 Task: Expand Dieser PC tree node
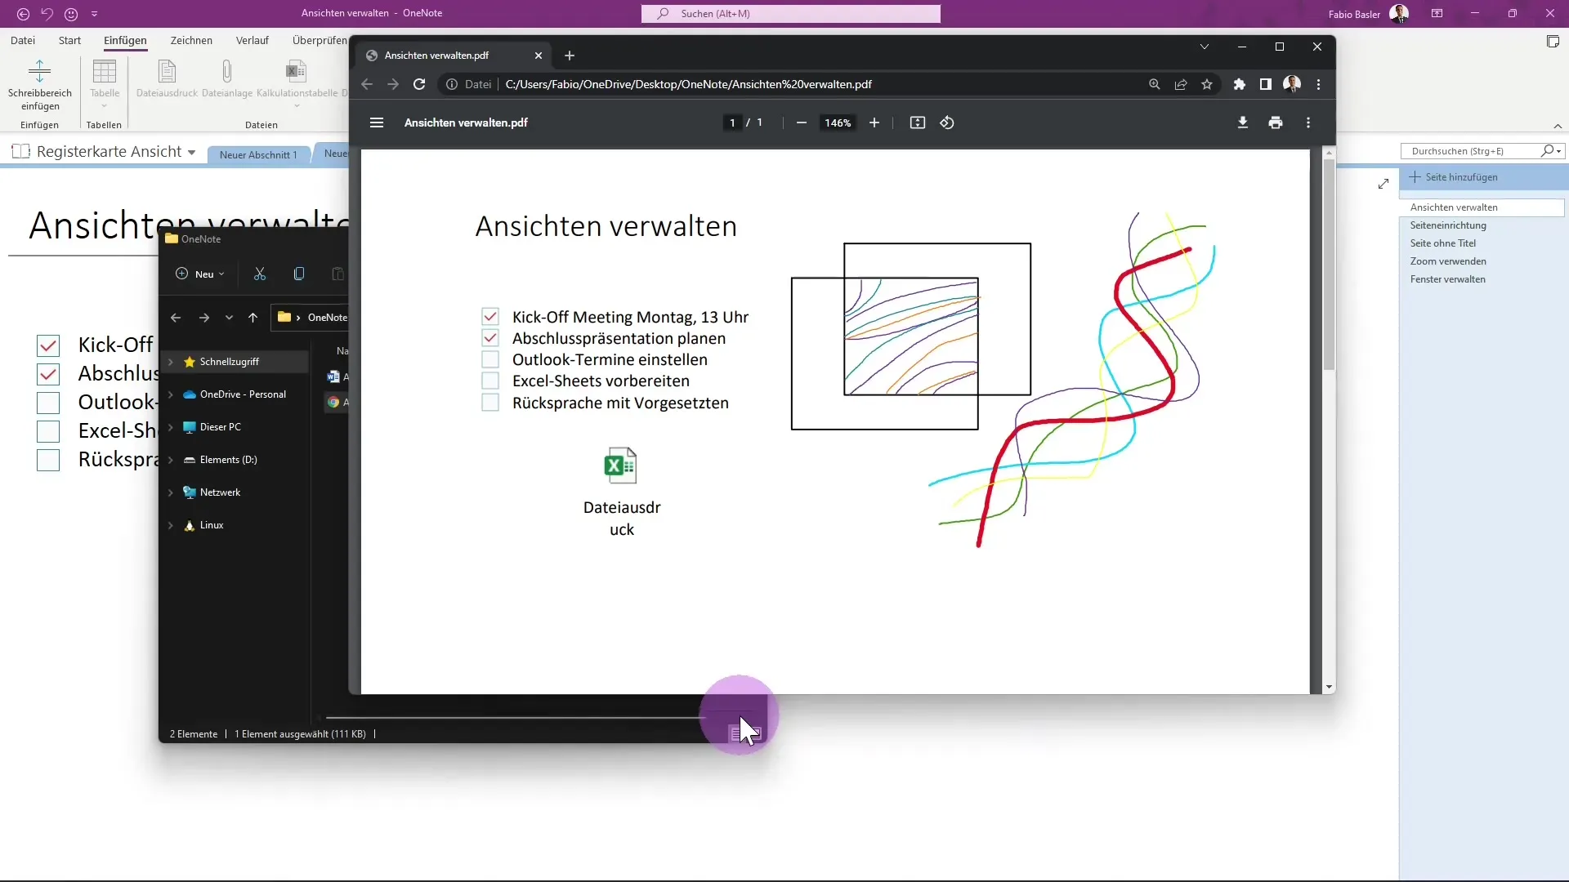pyautogui.click(x=171, y=427)
